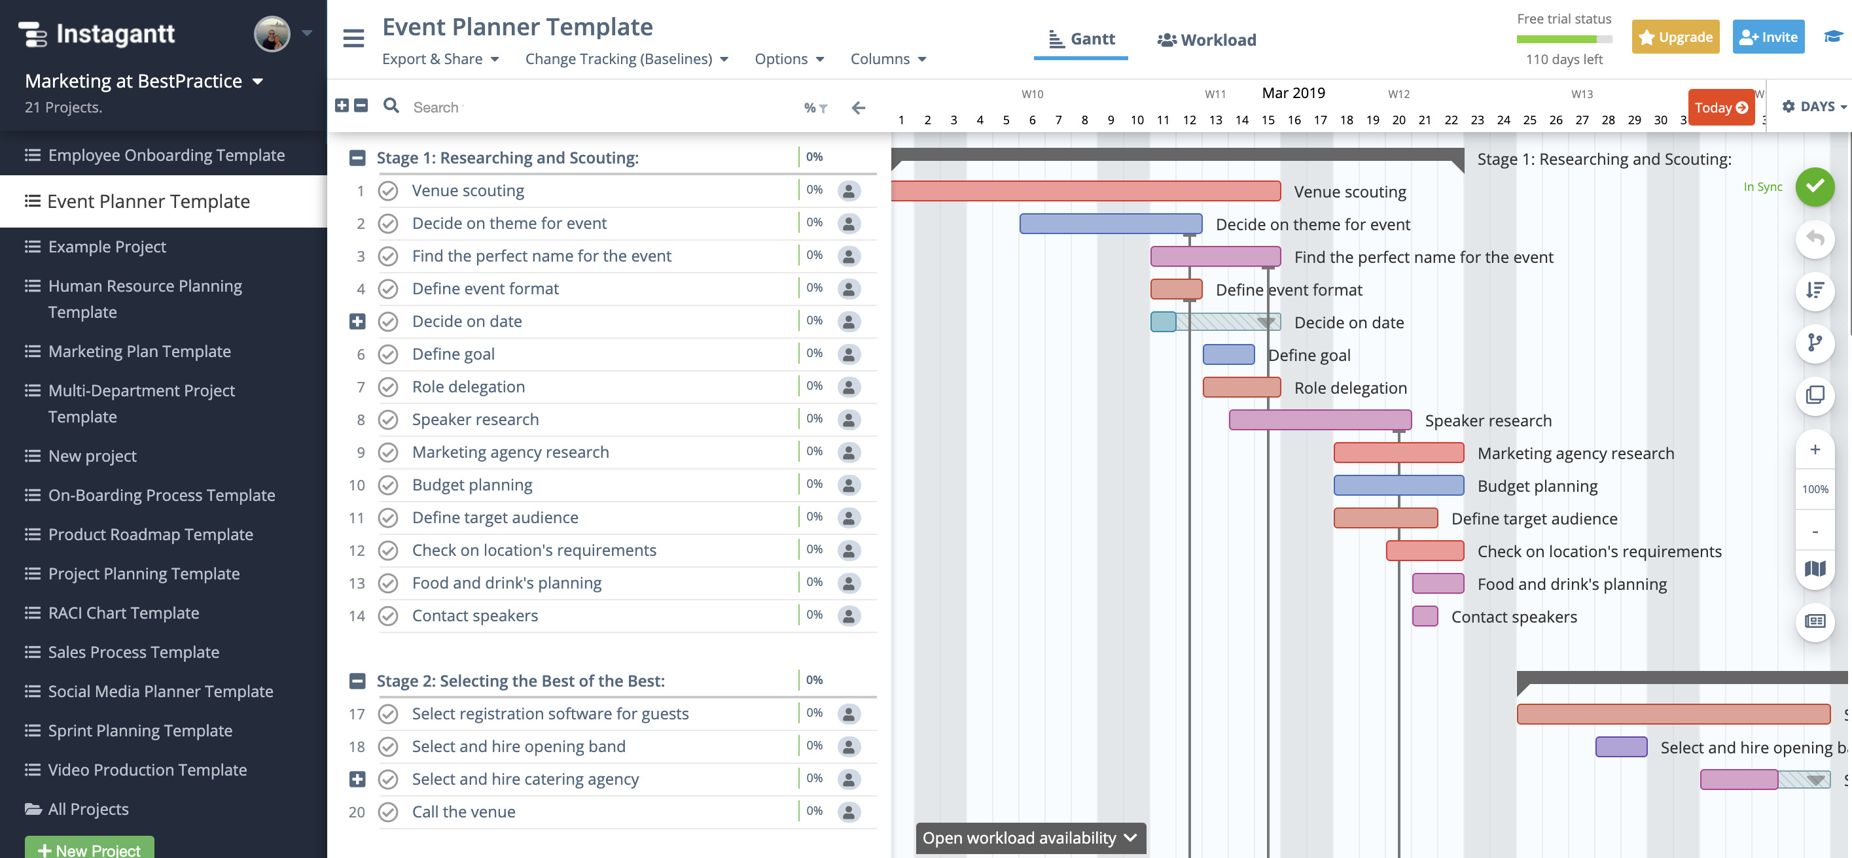Mark the Venue scouting task complete
The height and width of the screenshot is (858, 1852).
click(x=388, y=190)
